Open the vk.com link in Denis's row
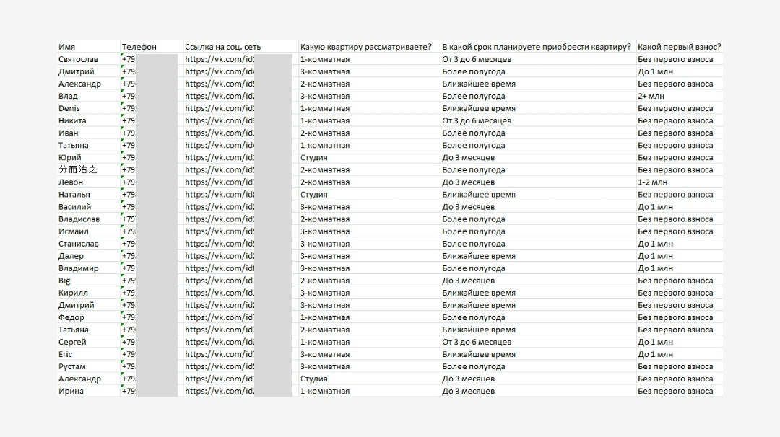Image resolution: width=780 pixels, height=437 pixels. tap(220, 108)
